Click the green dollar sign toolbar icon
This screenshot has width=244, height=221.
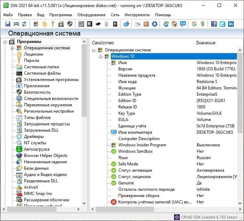pyautogui.click(x=203, y=24)
